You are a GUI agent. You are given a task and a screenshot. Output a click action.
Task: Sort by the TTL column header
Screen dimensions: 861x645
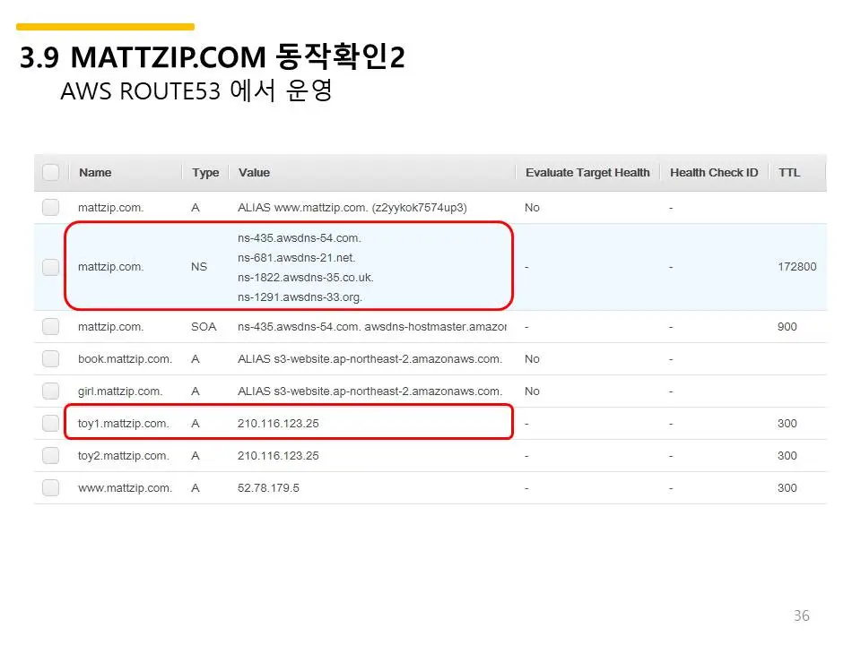(789, 172)
